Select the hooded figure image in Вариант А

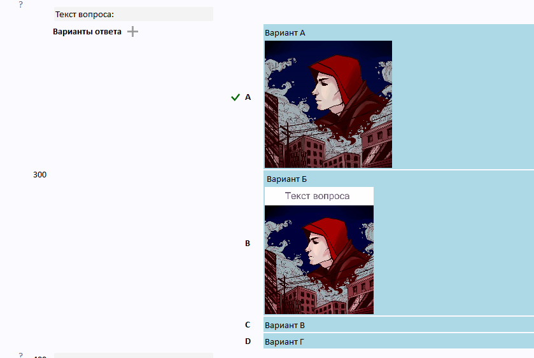coord(328,104)
